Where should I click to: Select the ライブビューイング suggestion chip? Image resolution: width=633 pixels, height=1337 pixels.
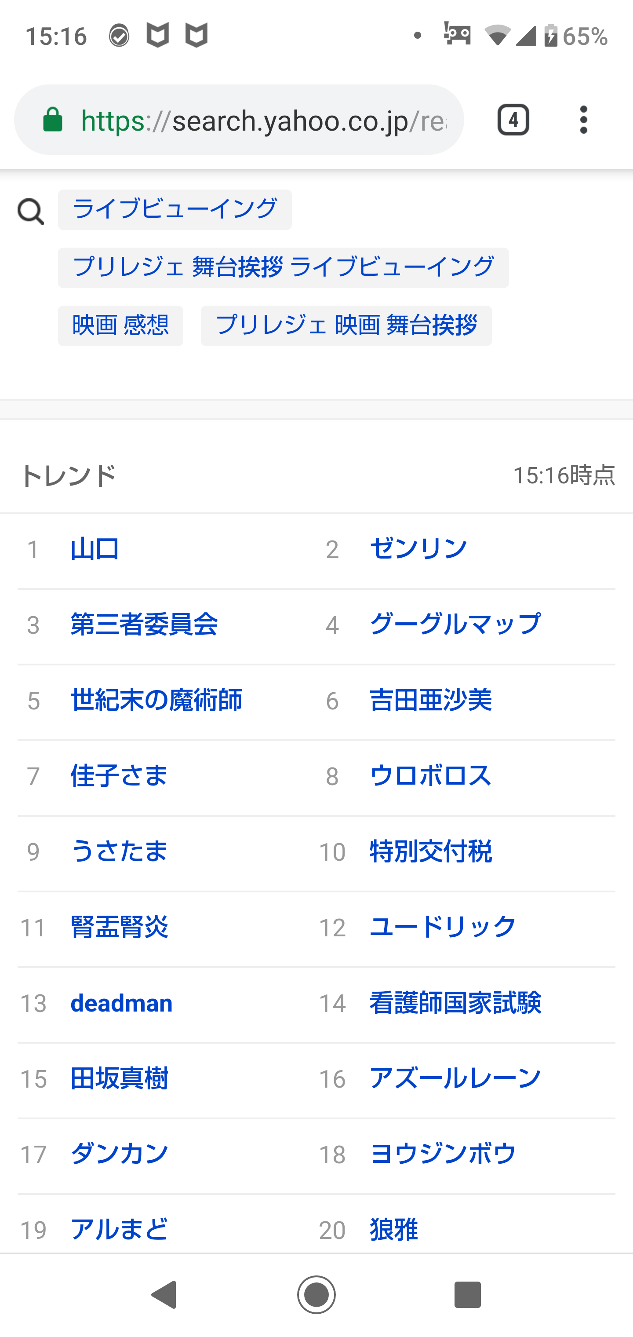coord(175,210)
